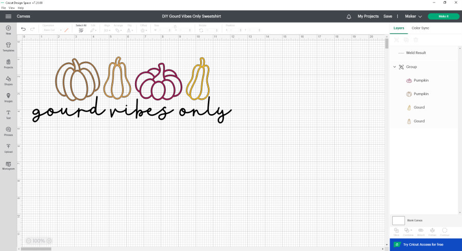Click the Make It button
Screen dimensions: 462x251
pos(443,16)
